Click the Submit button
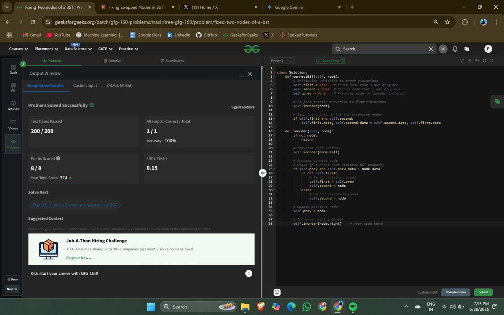Viewport: 504px width, 315px height. [x=483, y=292]
